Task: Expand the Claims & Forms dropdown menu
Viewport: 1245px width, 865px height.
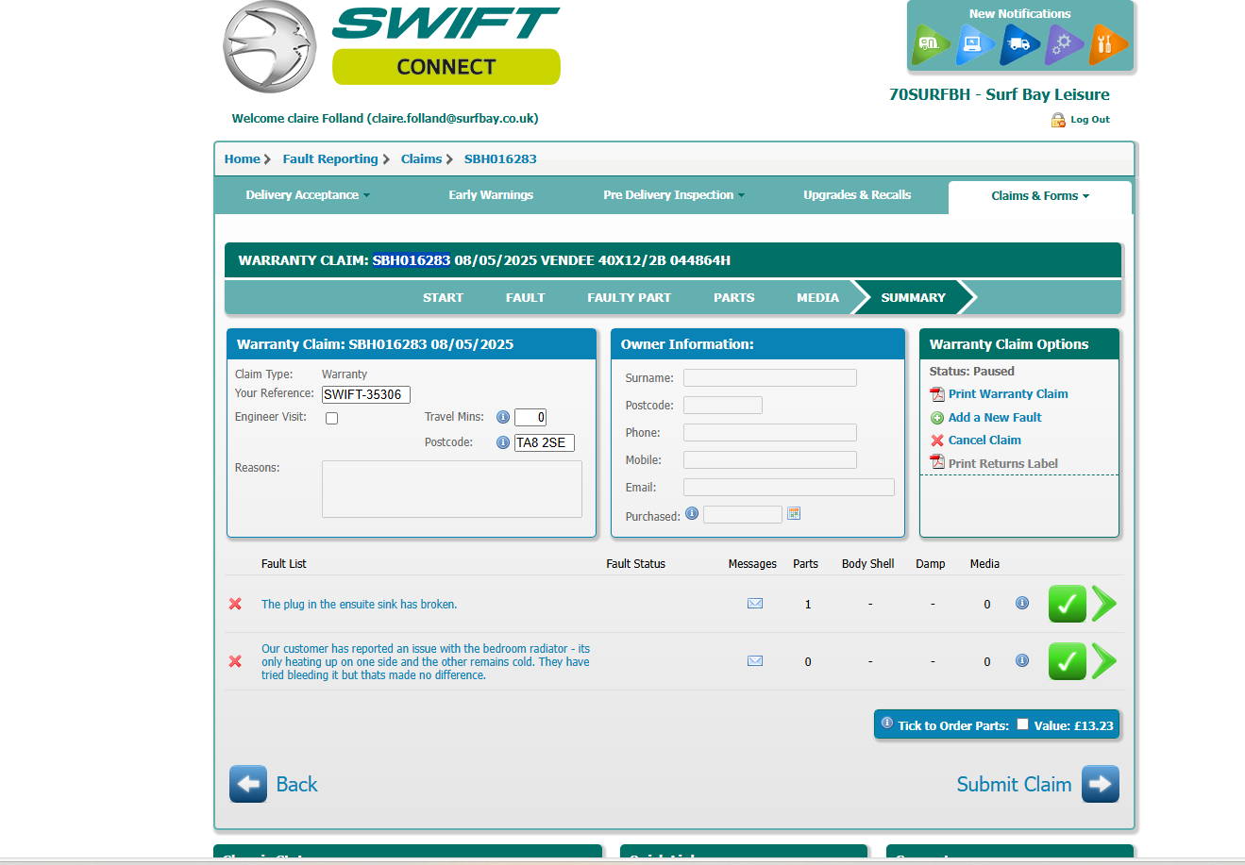Action: tap(1040, 196)
